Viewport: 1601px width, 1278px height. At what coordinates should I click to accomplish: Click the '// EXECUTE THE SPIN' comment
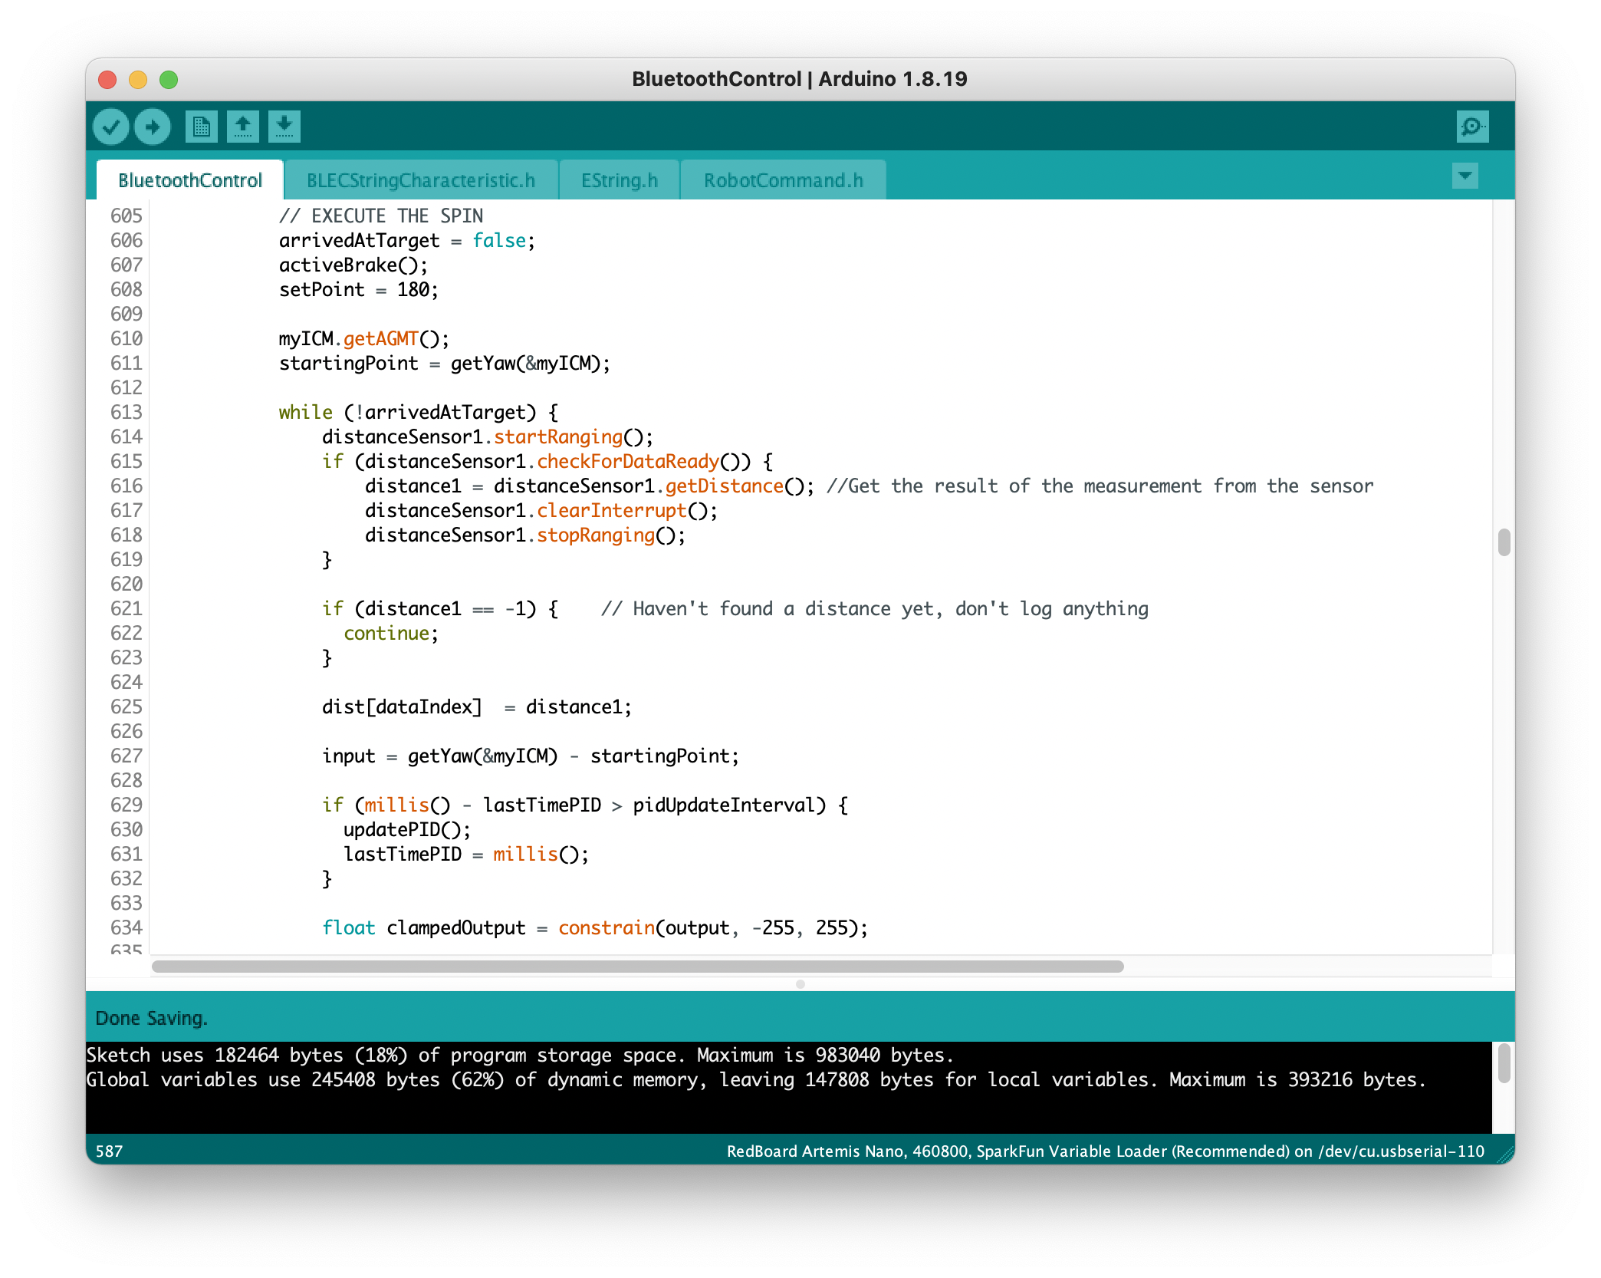(381, 216)
